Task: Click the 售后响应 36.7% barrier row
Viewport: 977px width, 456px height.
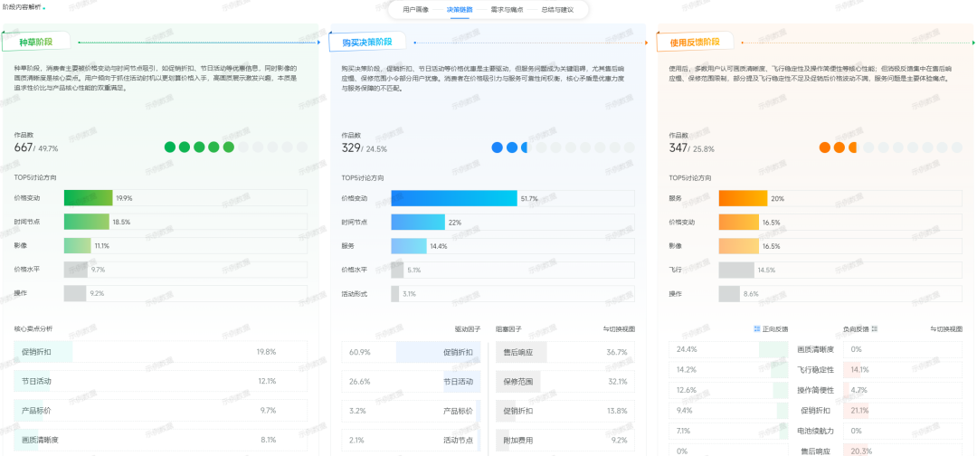Action: pyautogui.click(x=565, y=352)
